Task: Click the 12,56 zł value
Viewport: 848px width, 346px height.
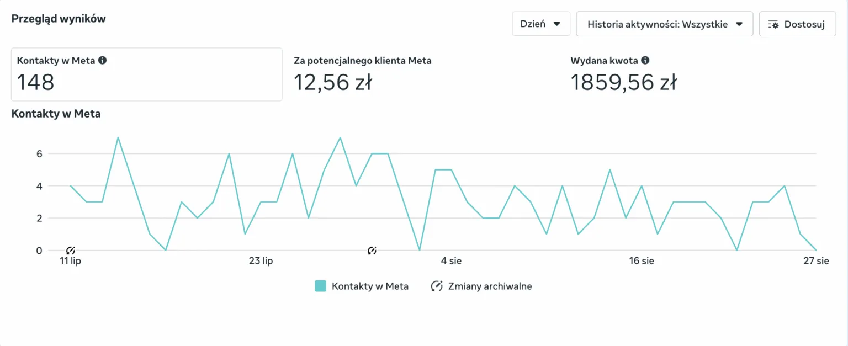Action: [333, 83]
